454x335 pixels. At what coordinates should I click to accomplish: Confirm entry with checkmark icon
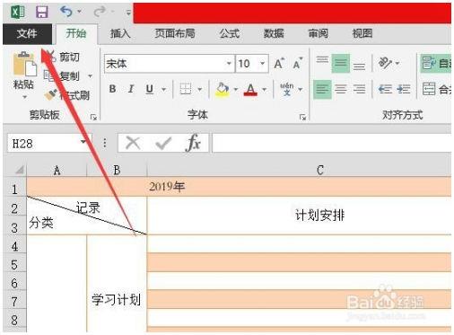(163, 143)
